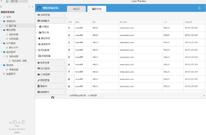Click the 清洗类型 submenu link

pos(46,44)
